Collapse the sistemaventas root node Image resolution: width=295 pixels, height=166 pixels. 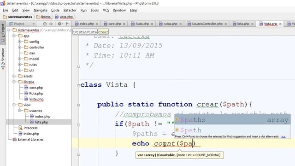pos(9,30)
